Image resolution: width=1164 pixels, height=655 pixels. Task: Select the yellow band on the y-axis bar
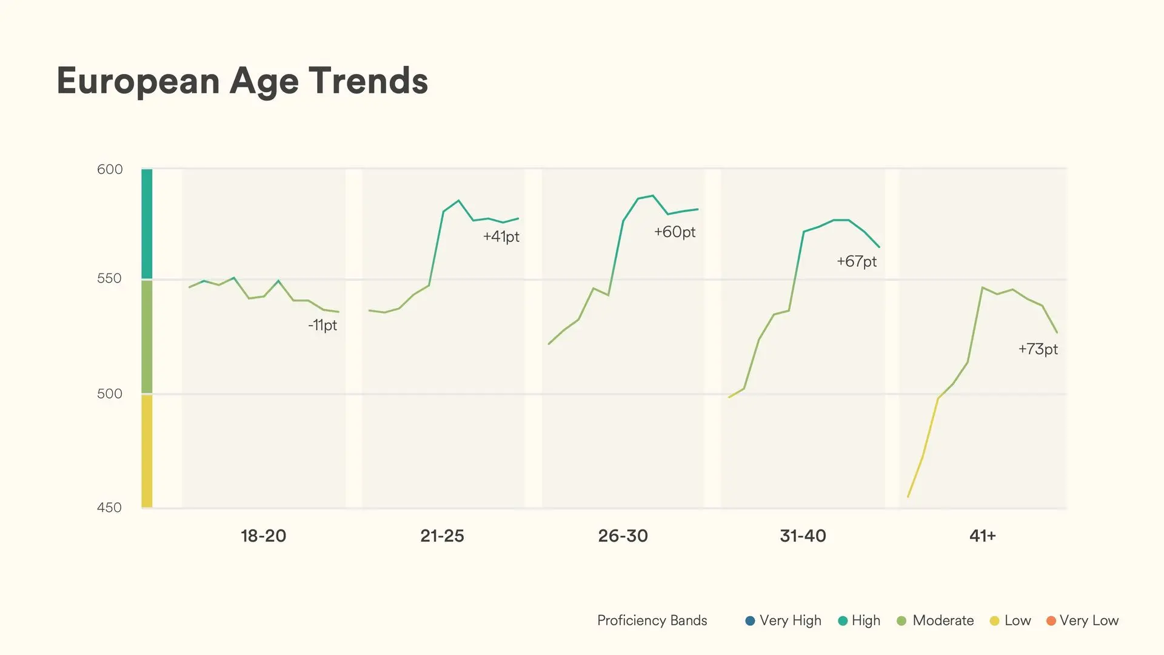[147, 451]
